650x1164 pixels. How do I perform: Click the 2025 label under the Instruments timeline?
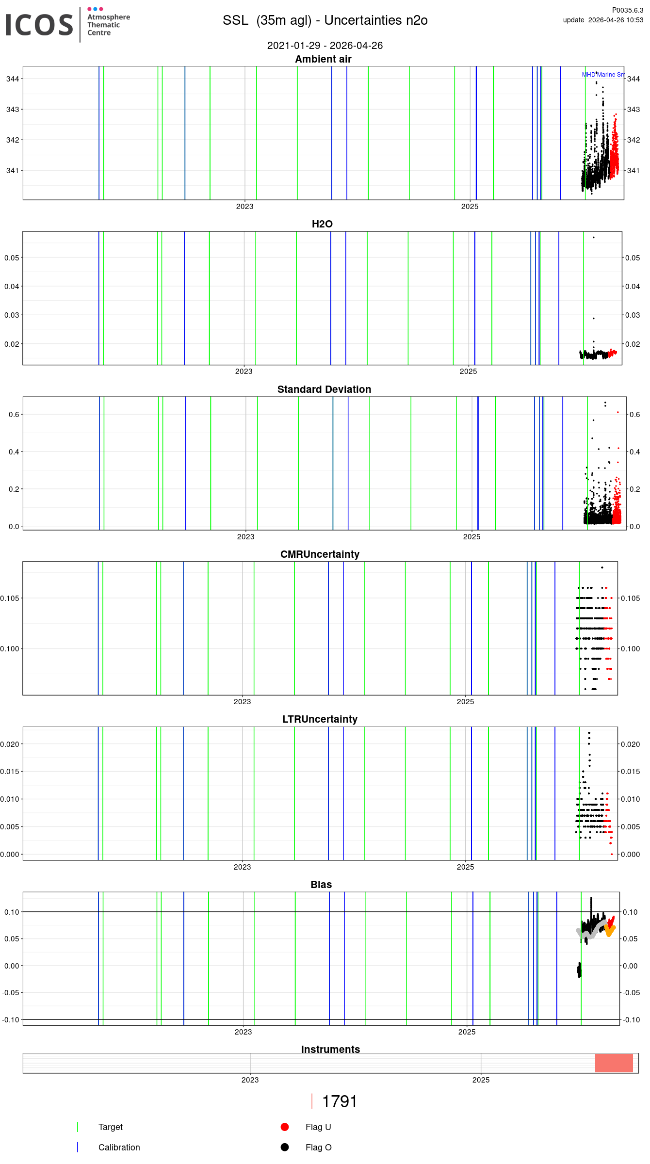pyautogui.click(x=481, y=1080)
